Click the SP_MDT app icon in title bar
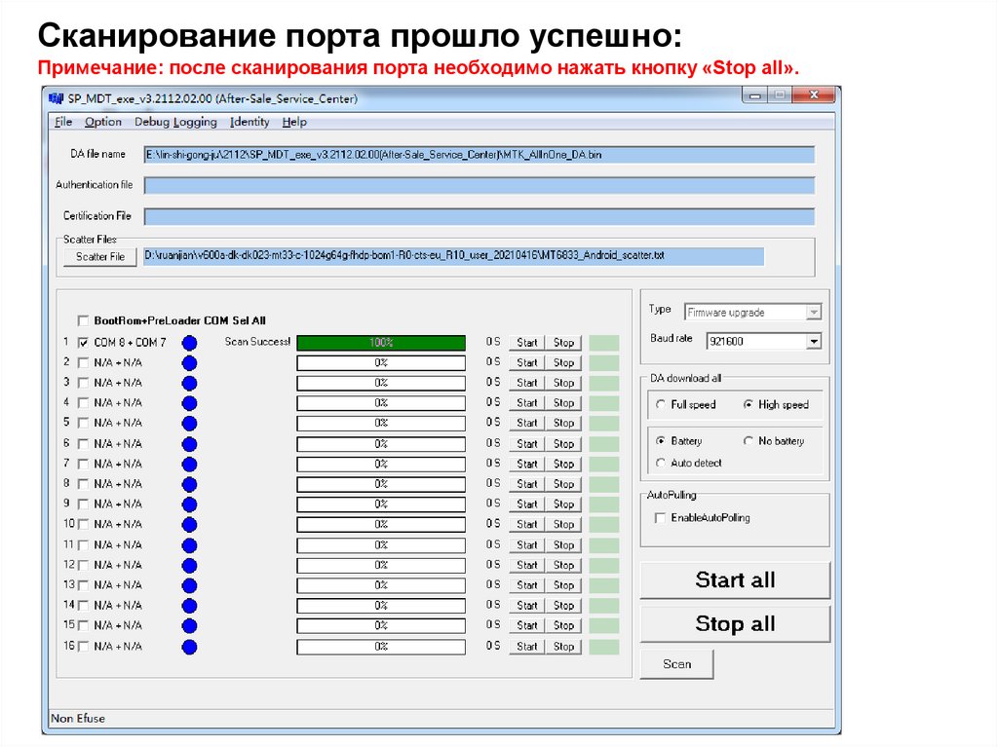998x747 pixels. [57, 98]
